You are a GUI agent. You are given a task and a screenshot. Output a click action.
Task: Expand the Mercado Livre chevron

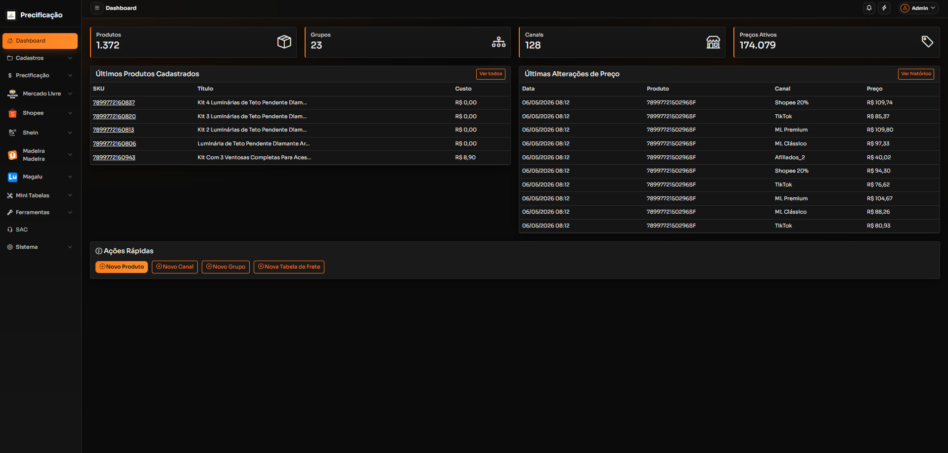pyautogui.click(x=70, y=94)
